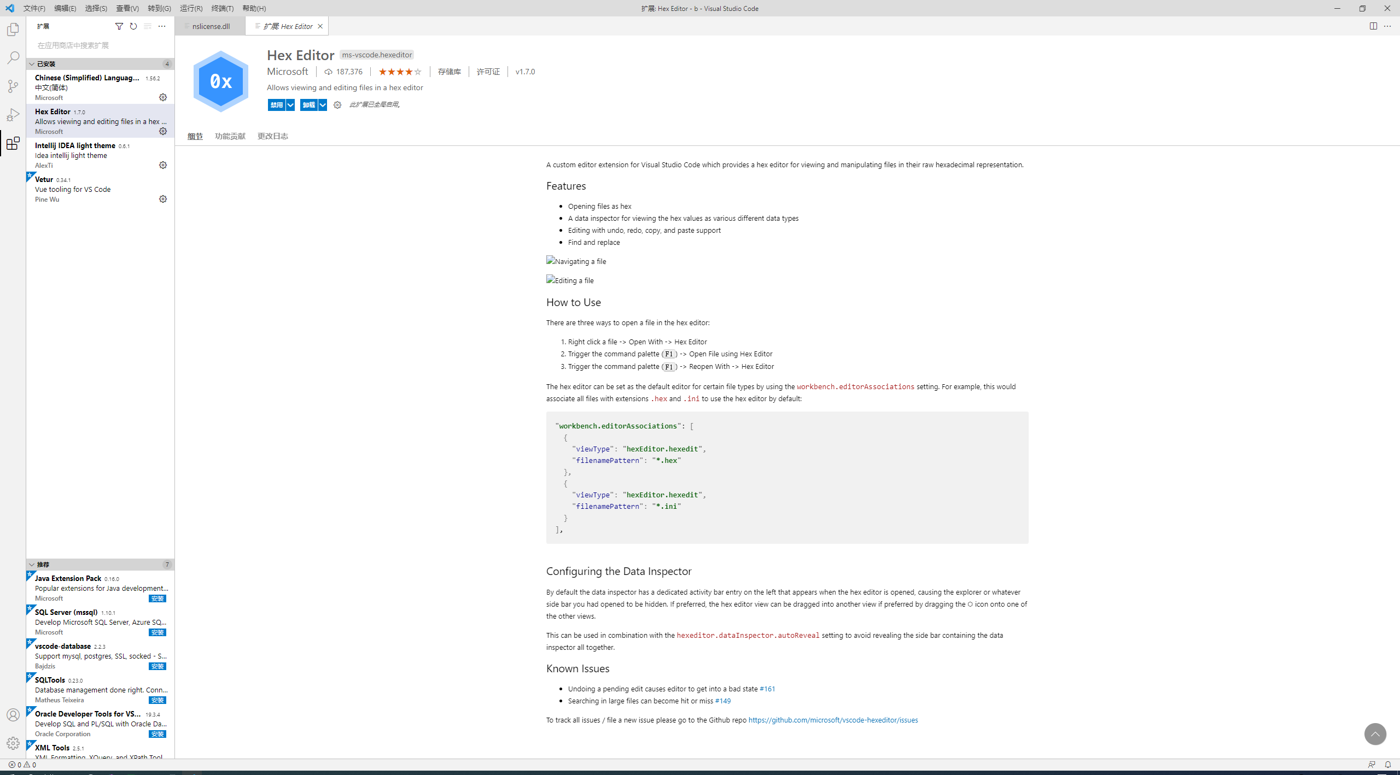The image size is (1400, 775).
Task: Open the Help (帮助) menu
Action: click(254, 8)
